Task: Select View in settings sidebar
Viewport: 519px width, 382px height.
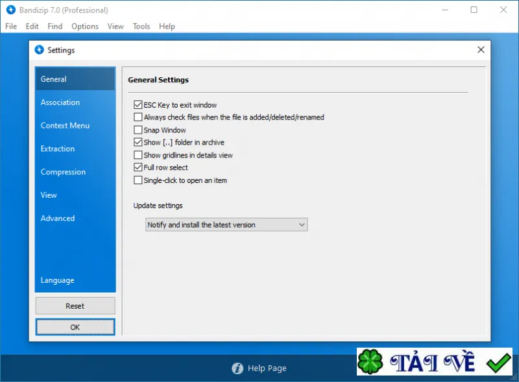Action: pyautogui.click(x=75, y=195)
